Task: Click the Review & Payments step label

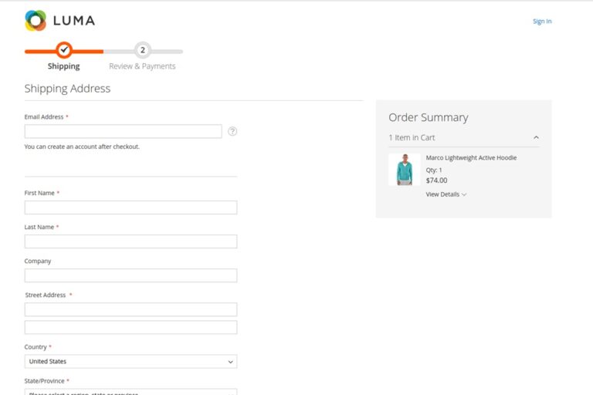Action: [x=142, y=66]
